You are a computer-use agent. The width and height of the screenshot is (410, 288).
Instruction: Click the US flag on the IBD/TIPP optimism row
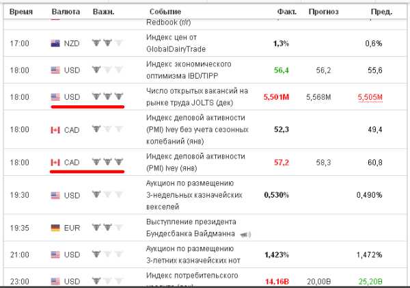click(x=55, y=70)
